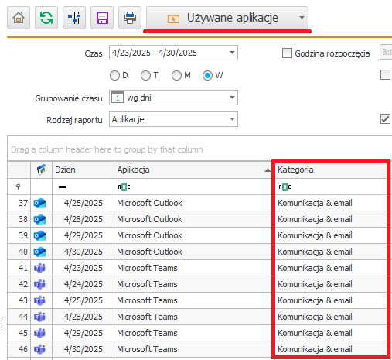
Task: Sort by Kategoria column header
Action: point(331,170)
